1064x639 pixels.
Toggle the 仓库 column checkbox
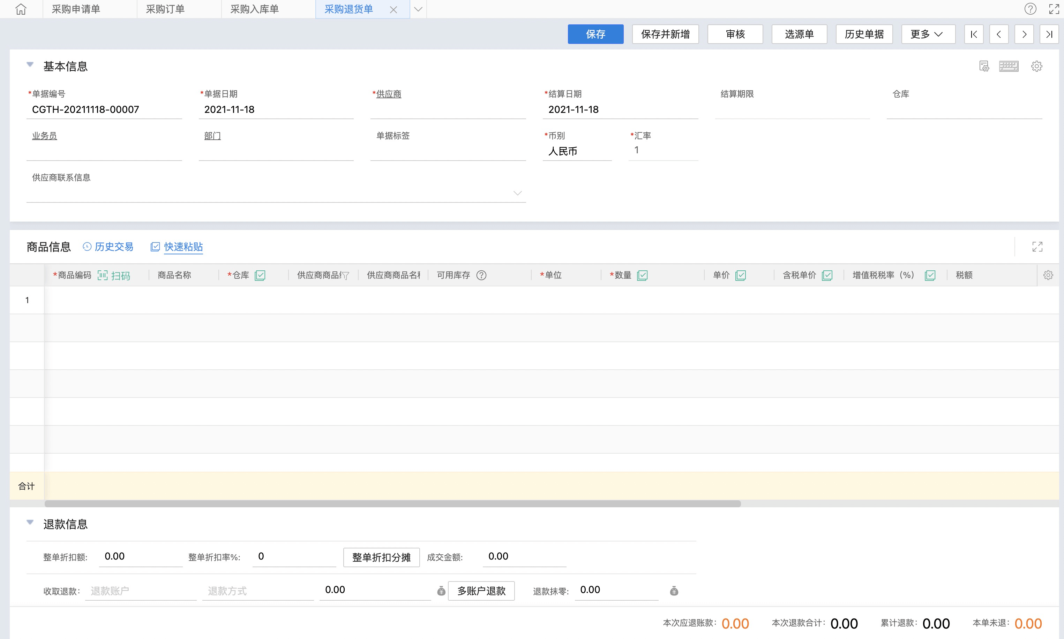click(x=260, y=276)
